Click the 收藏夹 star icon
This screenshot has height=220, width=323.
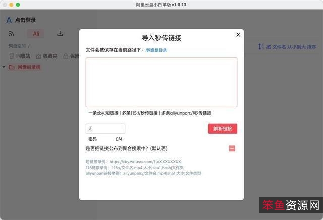click(38, 56)
